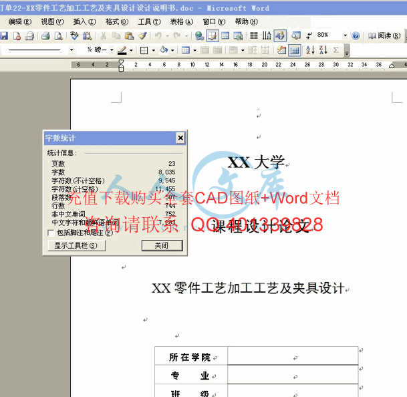
Task: Toggle Show/Hide paragraph marks icon
Action: (x=309, y=36)
